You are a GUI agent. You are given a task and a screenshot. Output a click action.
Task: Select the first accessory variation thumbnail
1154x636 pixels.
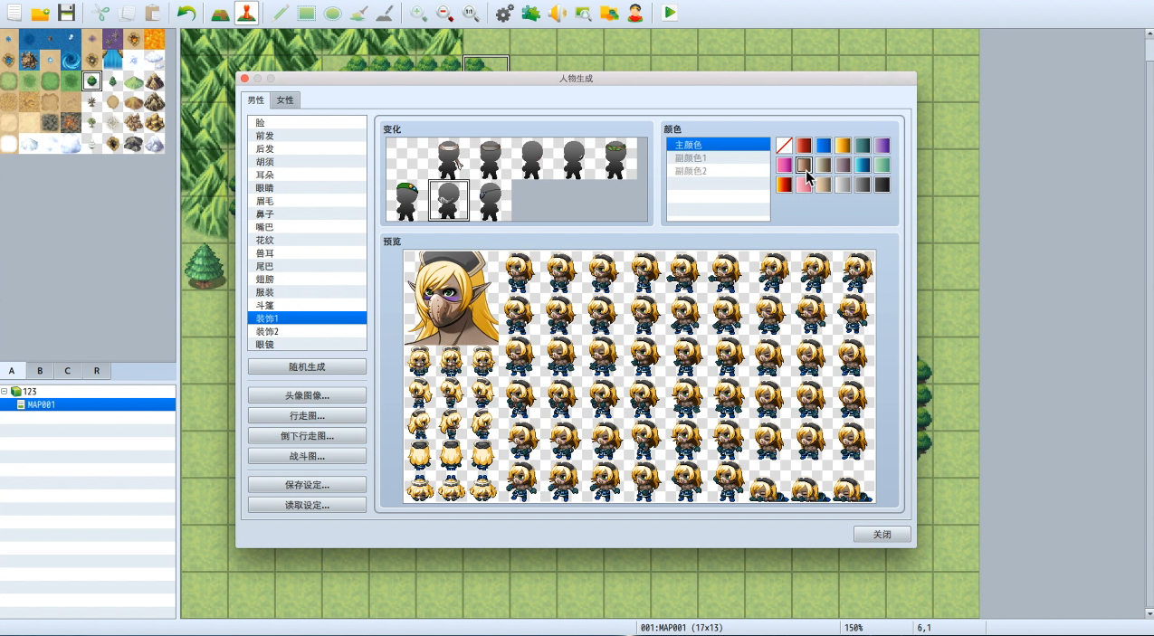click(x=406, y=159)
